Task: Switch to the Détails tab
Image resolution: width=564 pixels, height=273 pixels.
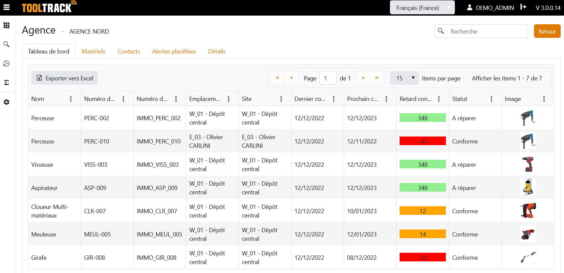Action: (217, 51)
